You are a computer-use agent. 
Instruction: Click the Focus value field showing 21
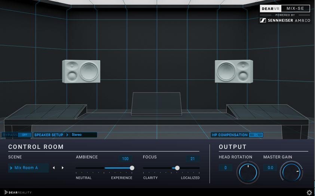[x=192, y=159]
